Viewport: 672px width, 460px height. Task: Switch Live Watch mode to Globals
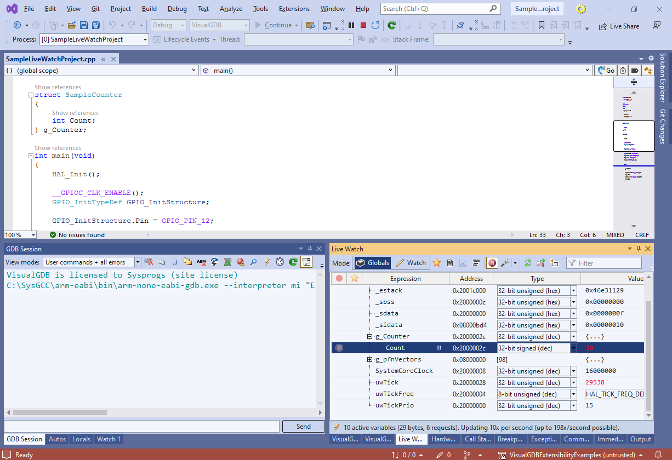coord(373,263)
